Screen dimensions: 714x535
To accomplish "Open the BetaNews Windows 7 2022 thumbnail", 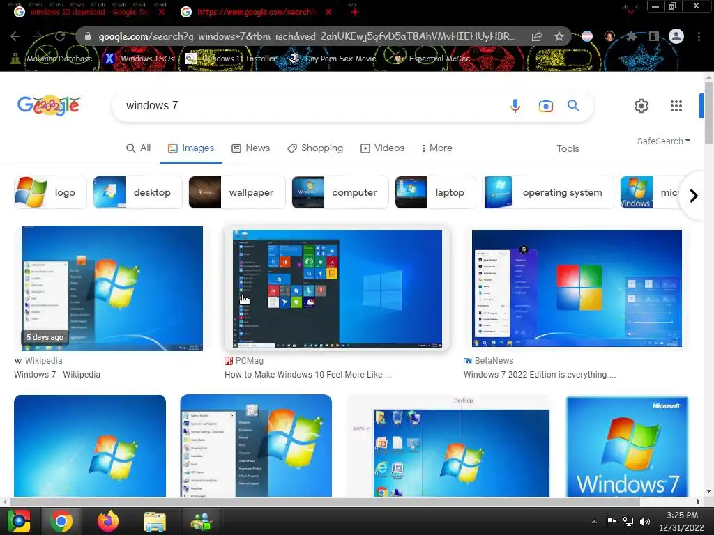I will pos(577,288).
